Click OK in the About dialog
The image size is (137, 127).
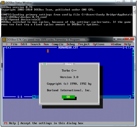[68, 97]
